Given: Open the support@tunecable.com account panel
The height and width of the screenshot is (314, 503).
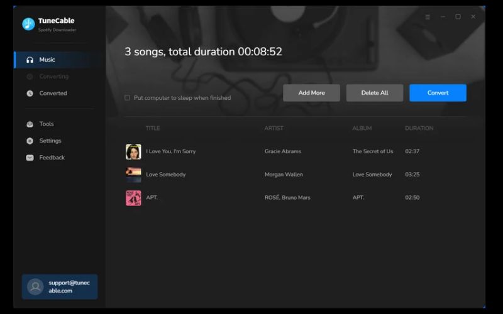Looking at the screenshot, I should point(60,286).
